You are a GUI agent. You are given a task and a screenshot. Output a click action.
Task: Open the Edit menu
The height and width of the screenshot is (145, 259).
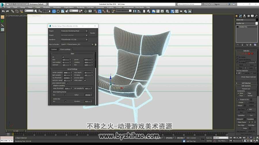coord(9,7)
